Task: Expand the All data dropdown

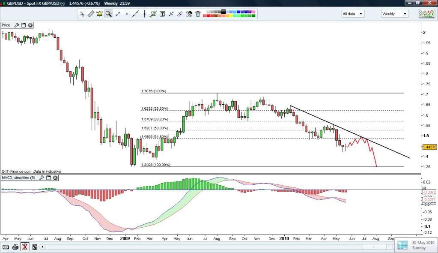Action: point(353,14)
